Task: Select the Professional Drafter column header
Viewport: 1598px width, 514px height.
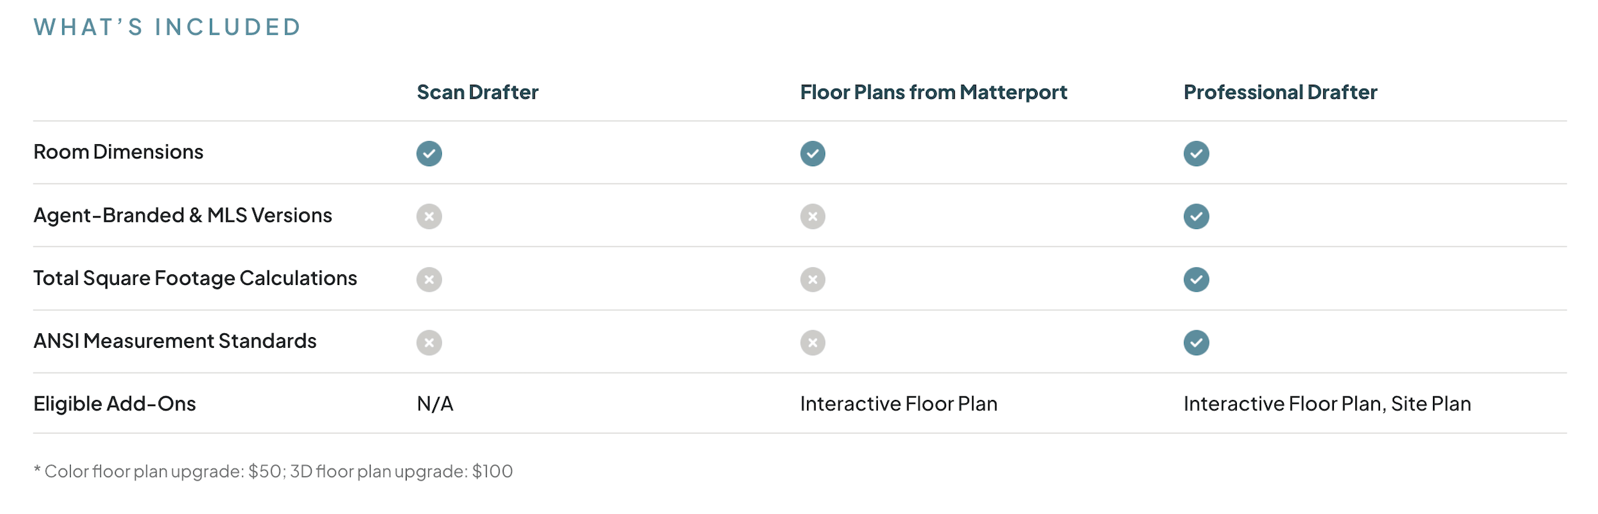Action: pyautogui.click(x=1280, y=92)
